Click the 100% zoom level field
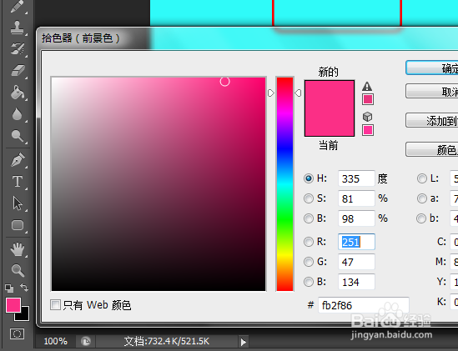 tap(56, 341)
